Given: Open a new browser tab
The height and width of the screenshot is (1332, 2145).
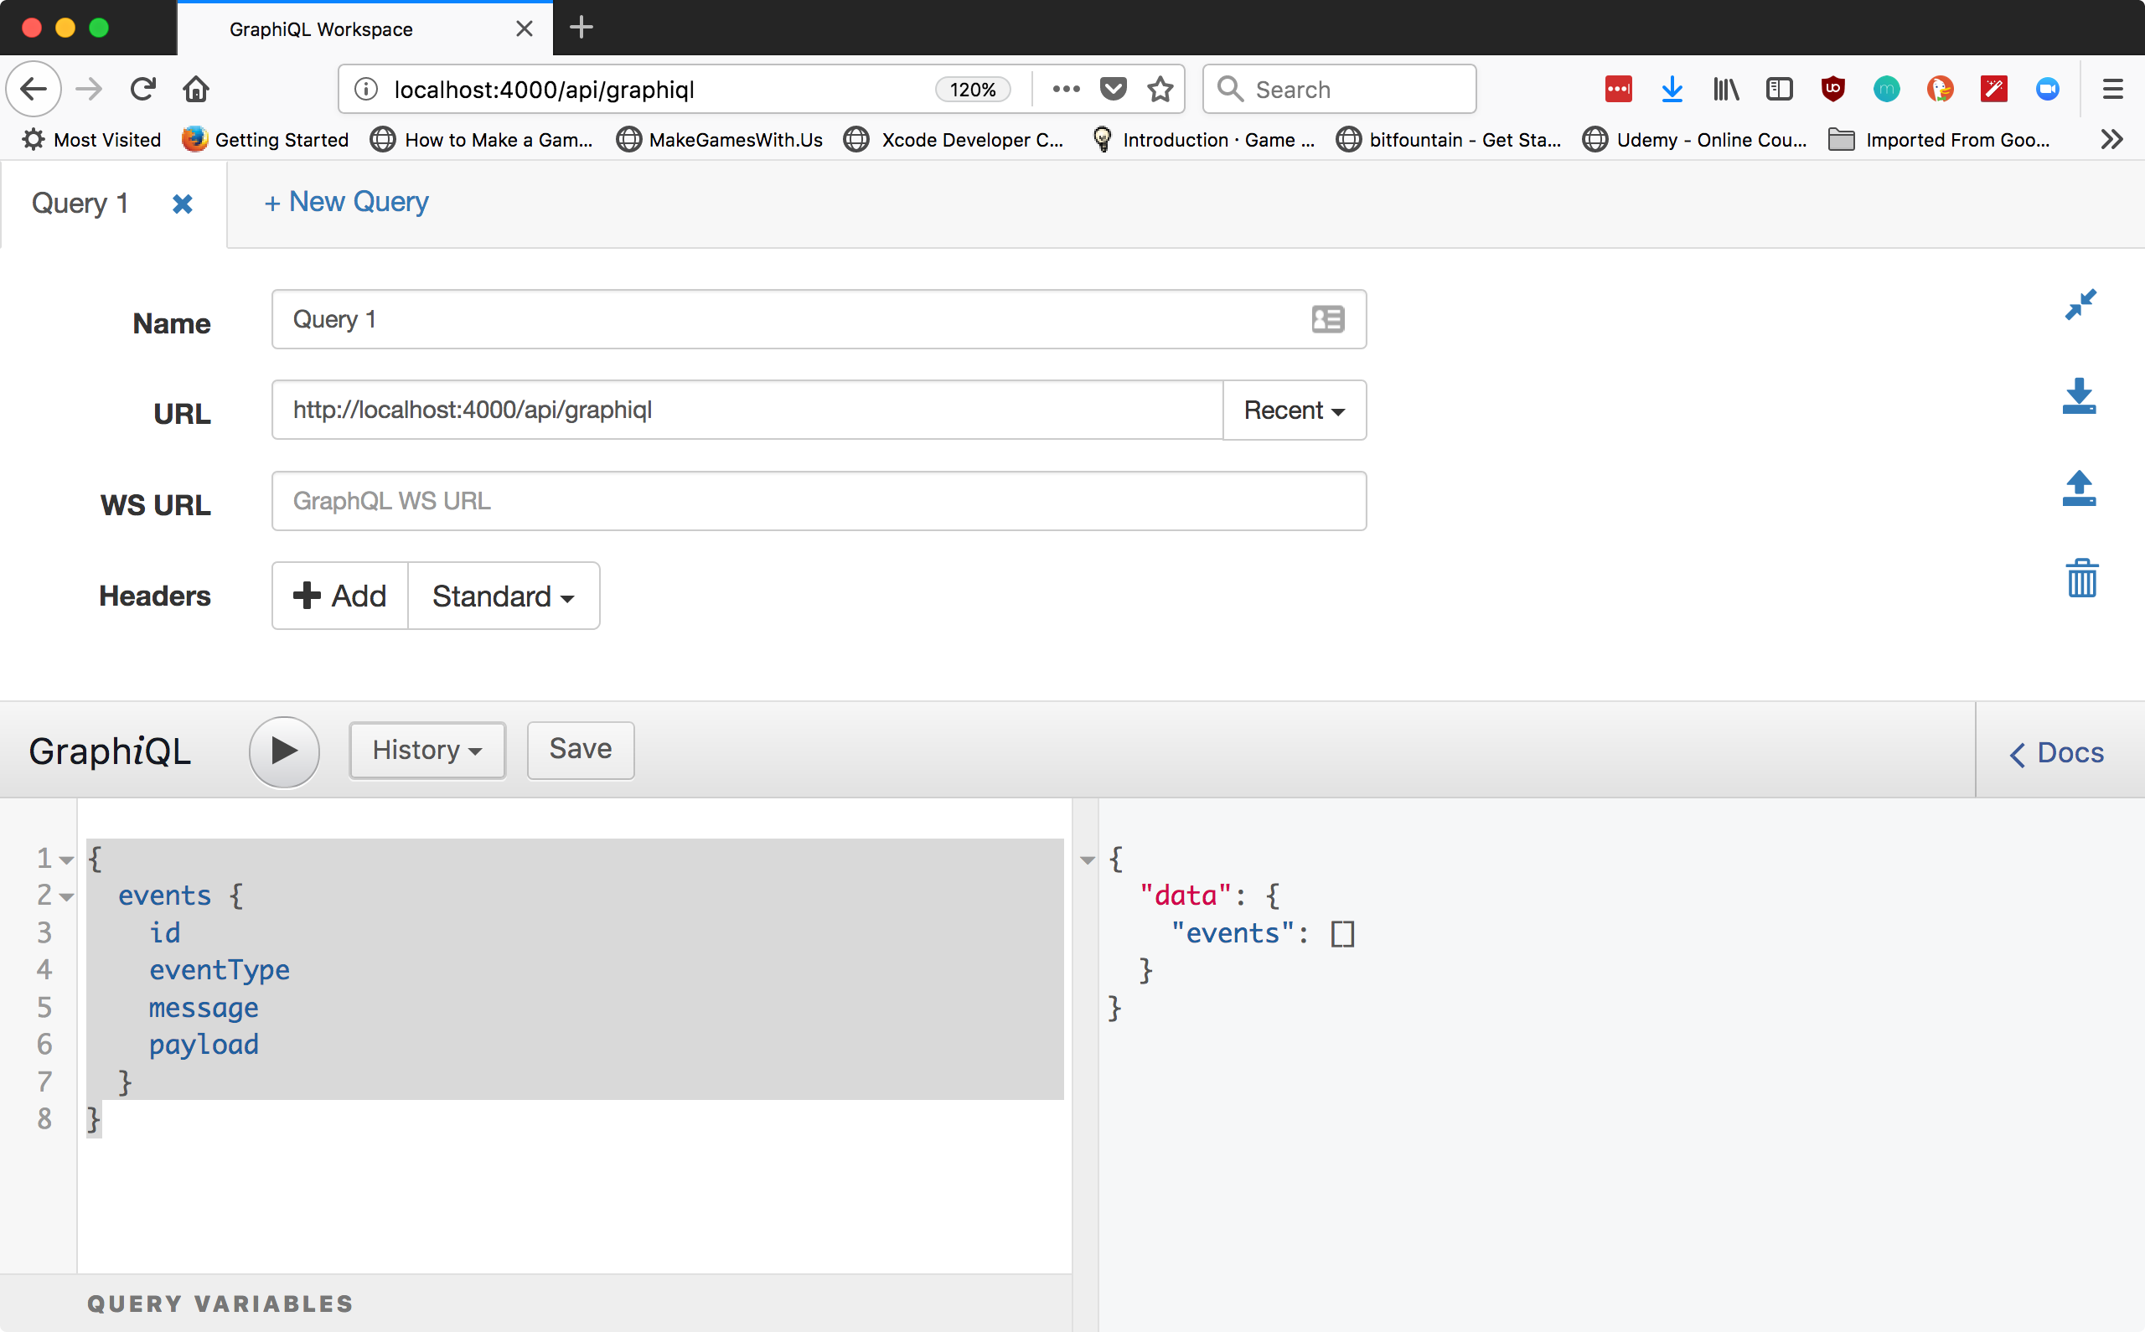Looking at the screenshot, I should (581, 28).
